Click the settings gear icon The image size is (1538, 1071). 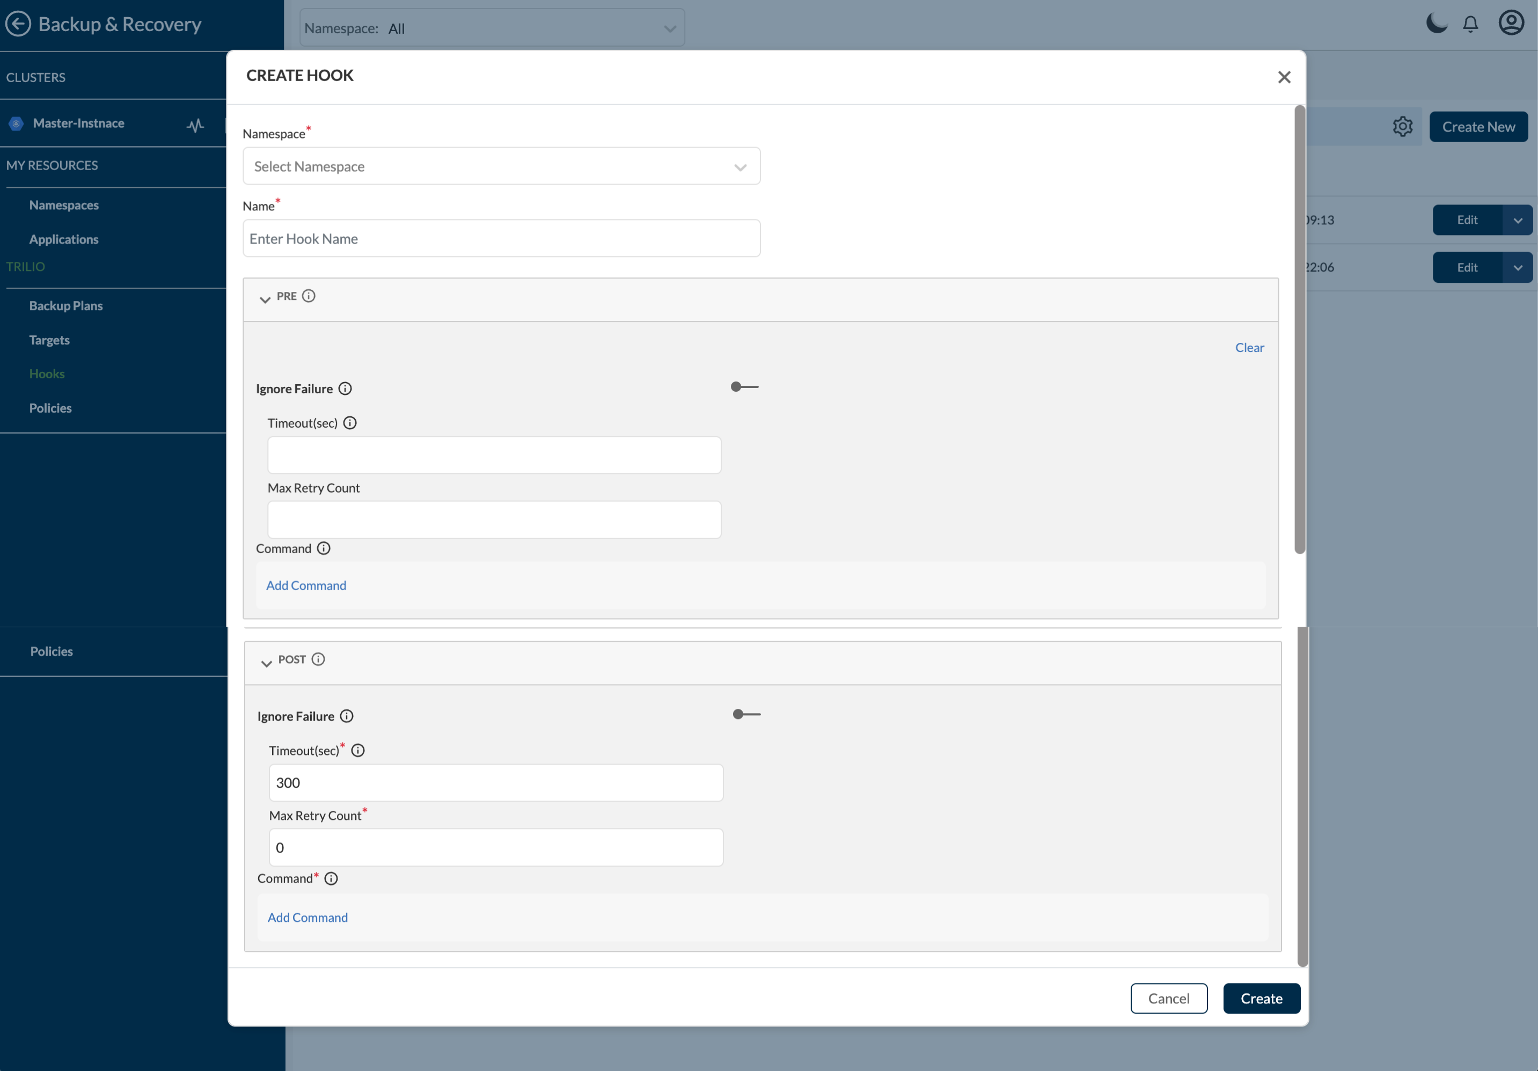[1403, 127]
